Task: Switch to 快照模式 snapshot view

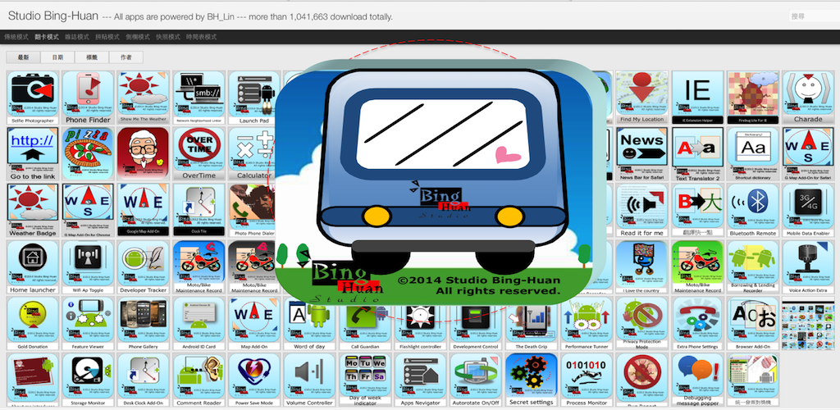Action: 167,37
